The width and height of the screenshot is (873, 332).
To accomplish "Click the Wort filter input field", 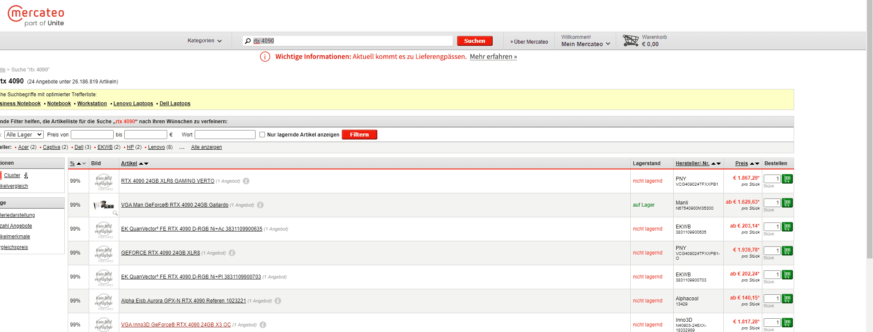I will coord(225,134).
